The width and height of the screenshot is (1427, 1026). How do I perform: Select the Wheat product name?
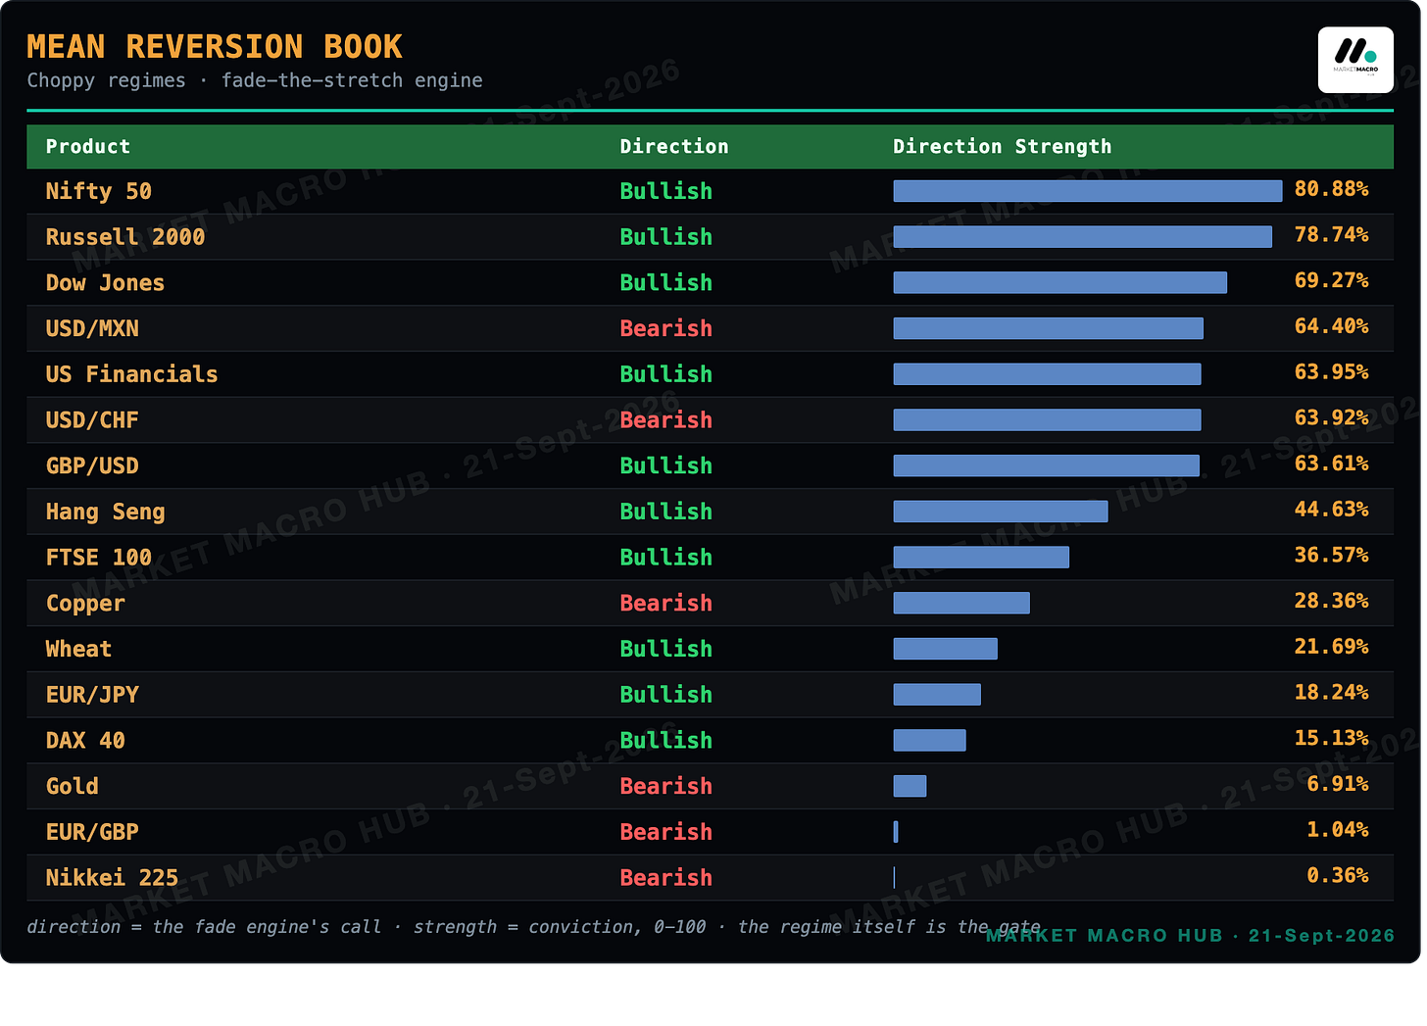pos(79,649)
